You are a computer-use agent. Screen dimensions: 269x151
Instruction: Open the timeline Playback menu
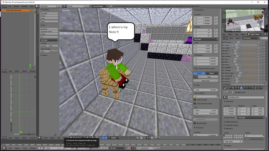pos(33,148)
